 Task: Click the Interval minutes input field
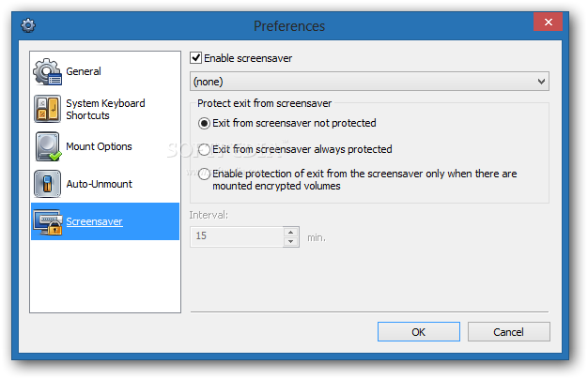[x=237, y=236]
